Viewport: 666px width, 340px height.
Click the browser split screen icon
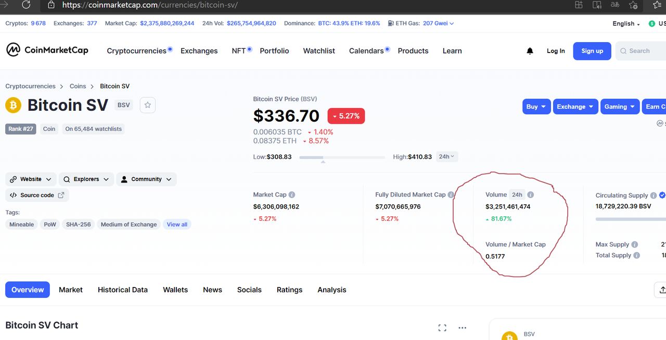click(579, 5)
